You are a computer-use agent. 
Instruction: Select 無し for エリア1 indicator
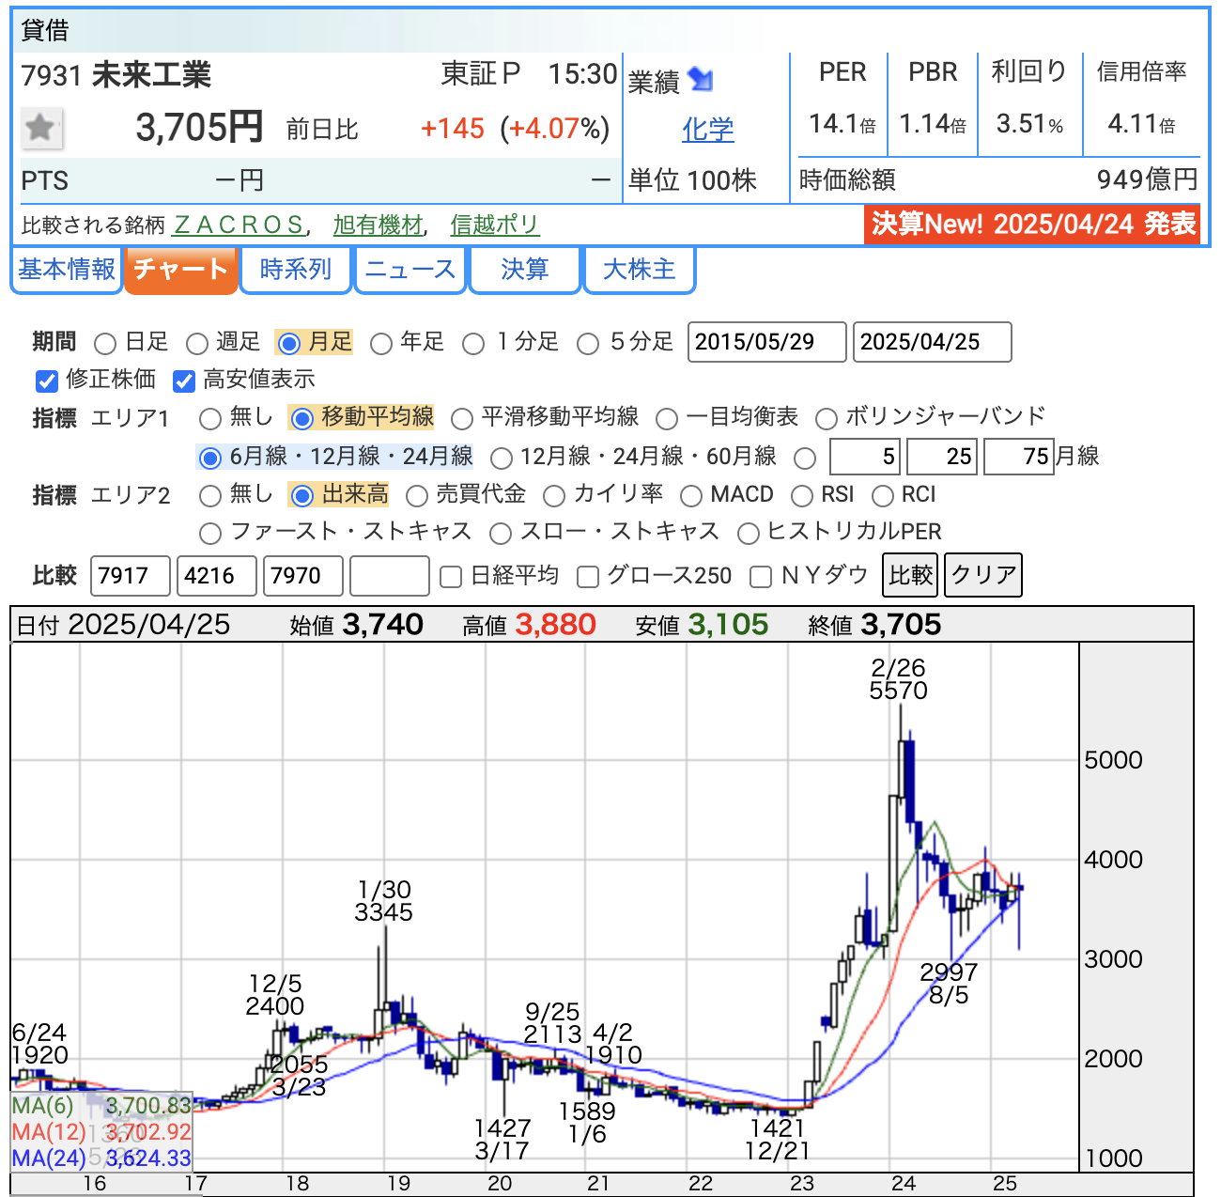point(210,419)
